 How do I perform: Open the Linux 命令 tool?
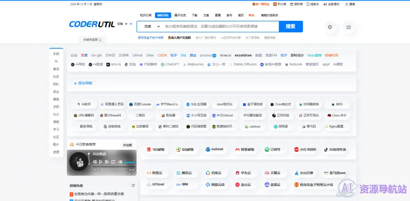pyautogui.click(x=337, y=115)
